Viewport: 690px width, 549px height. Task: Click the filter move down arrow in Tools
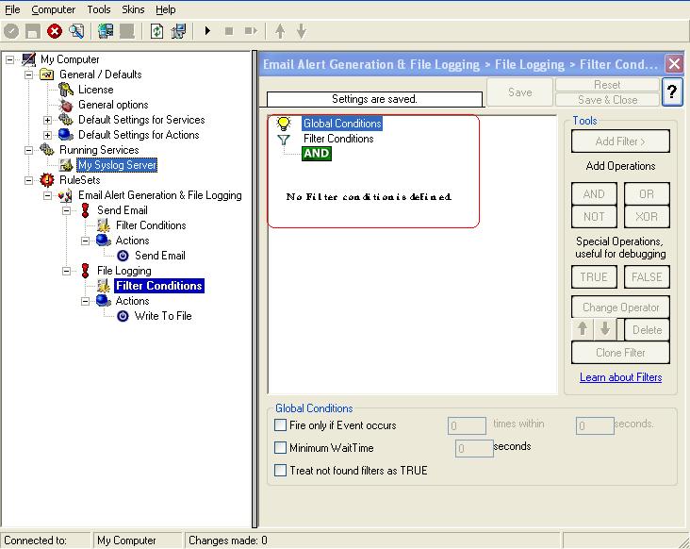tap(605, 329)
